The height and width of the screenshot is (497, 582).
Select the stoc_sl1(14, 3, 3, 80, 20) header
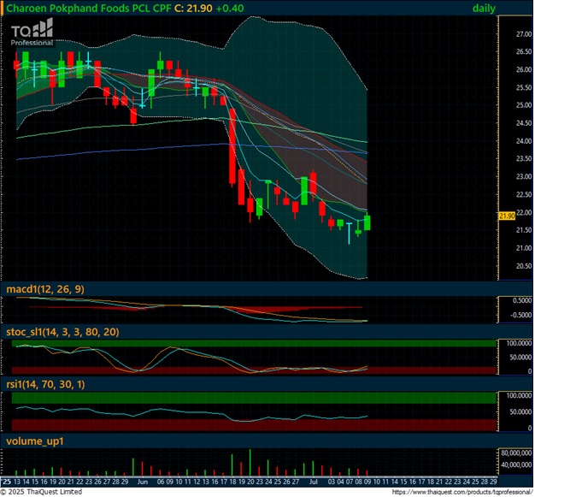tap(62, 332)
